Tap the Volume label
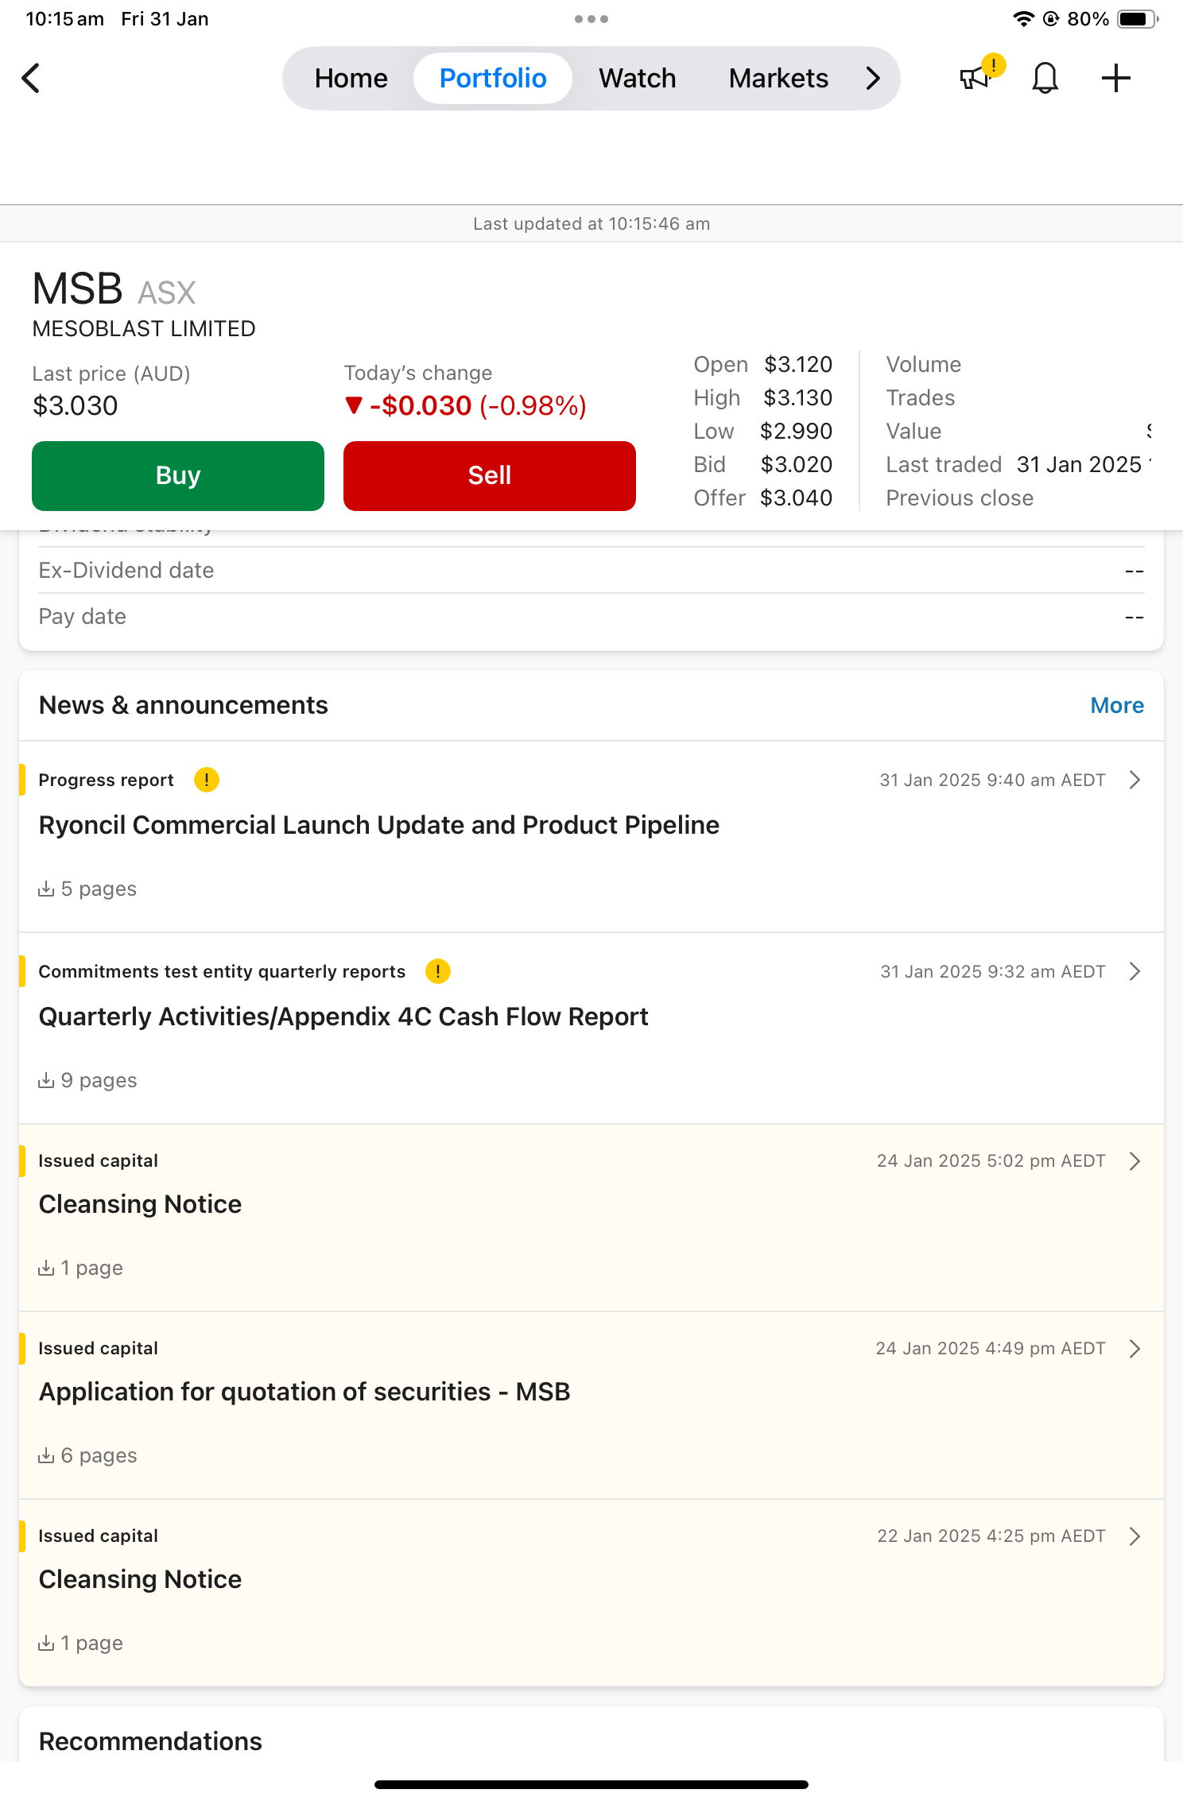This screenshot has width=1183, height=1801. 923,364
